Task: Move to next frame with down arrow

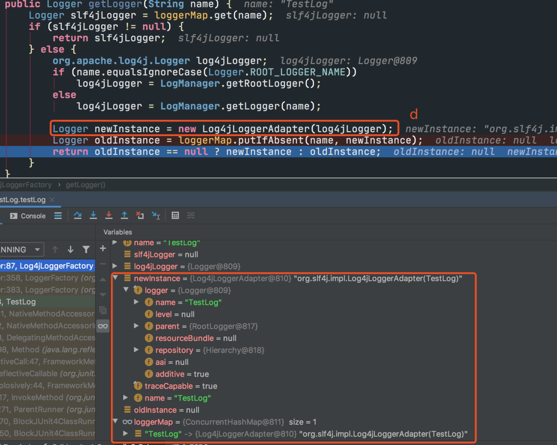Action: click(70, 249)
